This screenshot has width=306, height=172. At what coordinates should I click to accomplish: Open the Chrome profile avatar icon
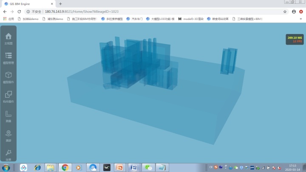click(x=294, y=12)
